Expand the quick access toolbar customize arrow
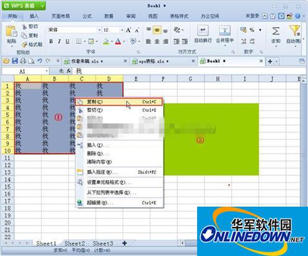308x256 pixels. coord(58,61)
